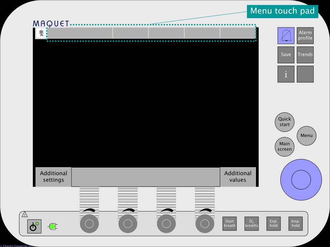Screen dimensions: 330x247
Task: Trigger a Start breath
Action: coord(229,224)
